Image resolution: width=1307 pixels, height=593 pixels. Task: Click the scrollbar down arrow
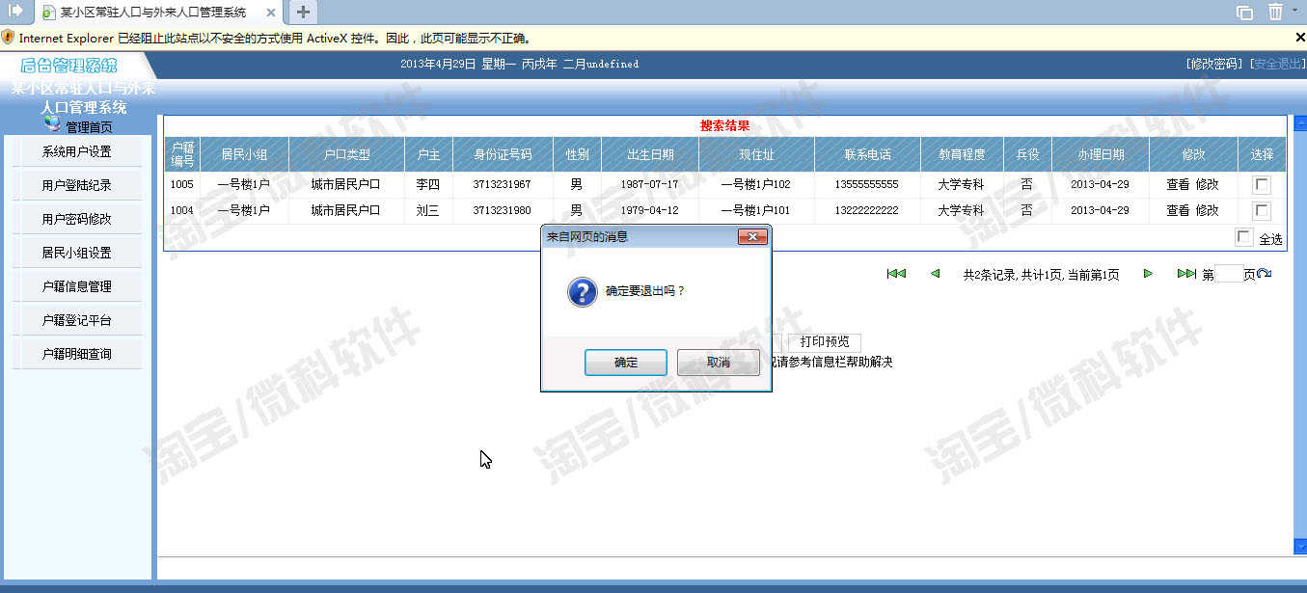point(1299,546)
